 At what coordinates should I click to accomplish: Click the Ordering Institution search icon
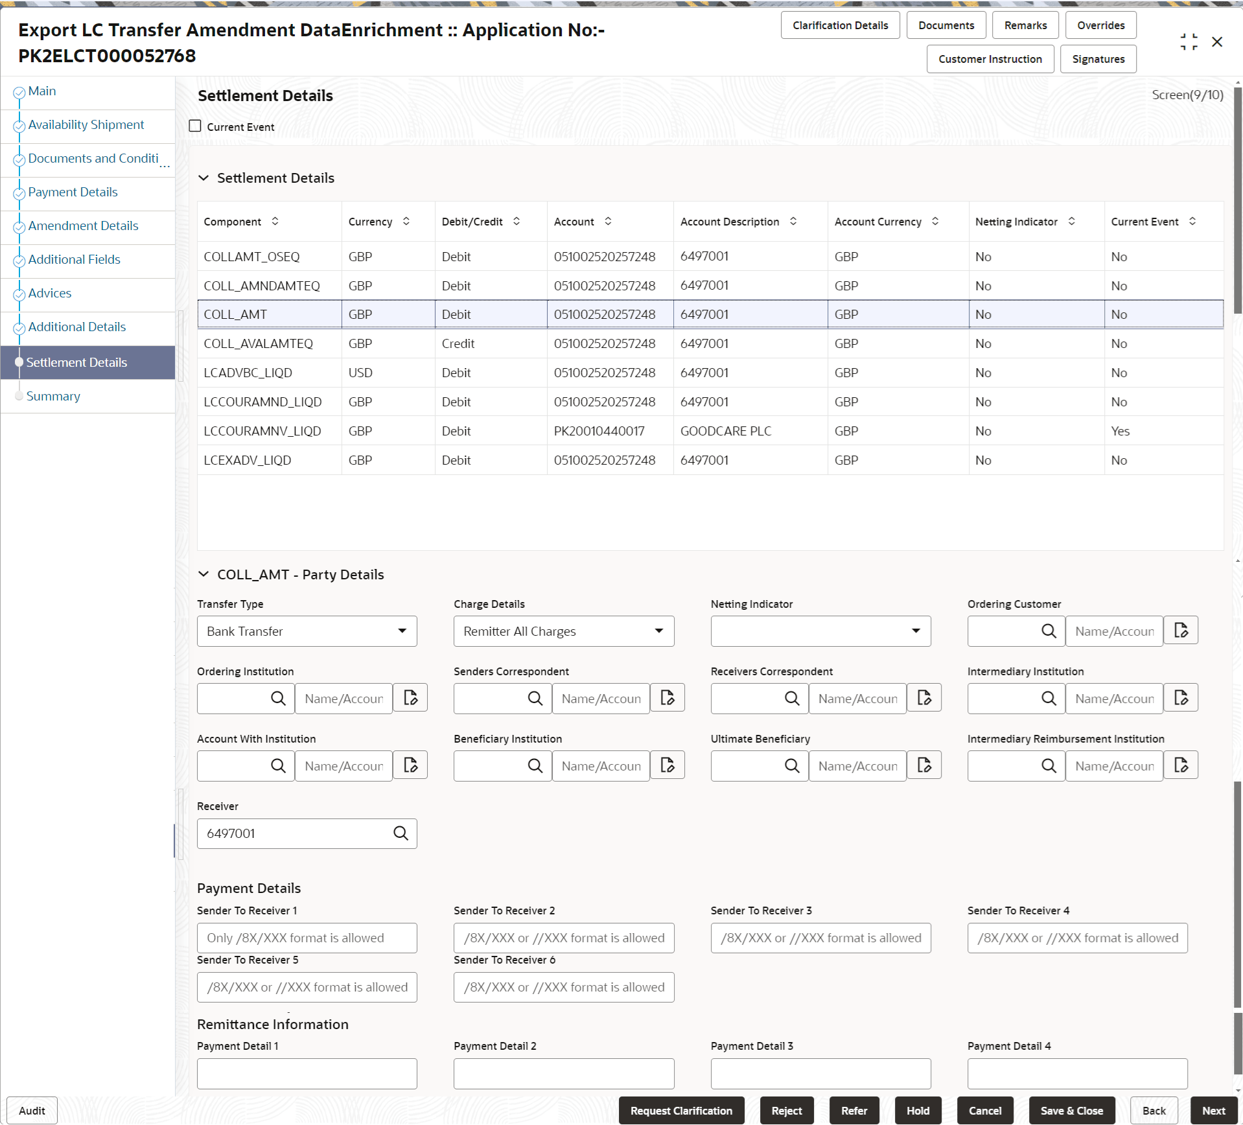[x=279, y=699]
